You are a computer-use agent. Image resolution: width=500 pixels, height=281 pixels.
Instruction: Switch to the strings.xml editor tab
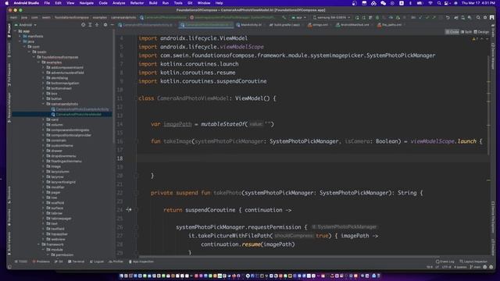(318, 25)
